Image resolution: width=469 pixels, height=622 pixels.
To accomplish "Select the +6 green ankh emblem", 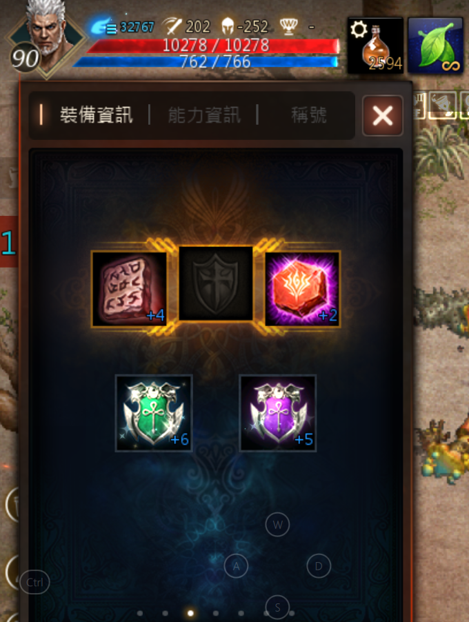I will [154, 413].
